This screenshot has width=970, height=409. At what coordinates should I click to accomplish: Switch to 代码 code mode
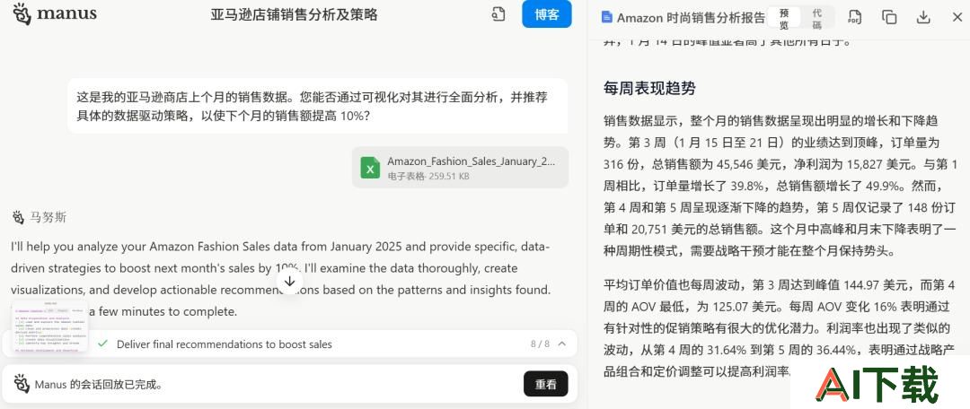pyautogui.click(x=817, y=19)
